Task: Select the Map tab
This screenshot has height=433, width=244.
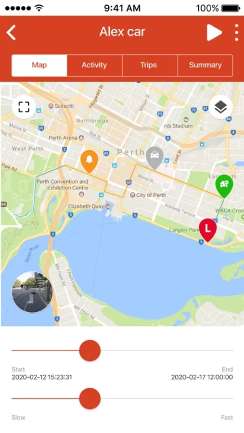Action: 39,65
